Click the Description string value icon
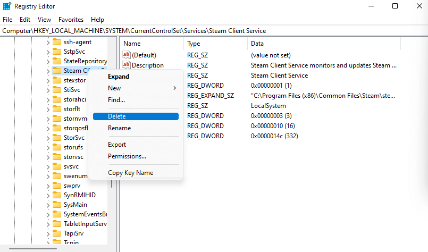This screenshot has height=252, width=428. 127,65
